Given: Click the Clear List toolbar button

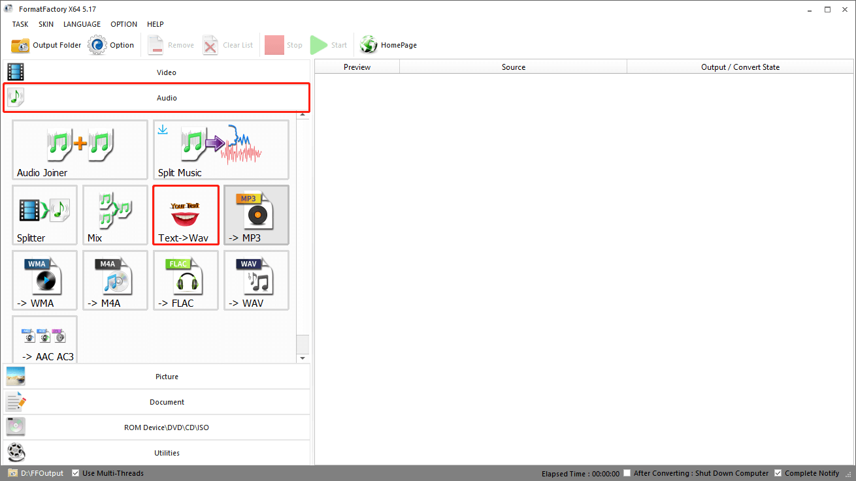Looking at the screenshot, I should click(228, 45).
